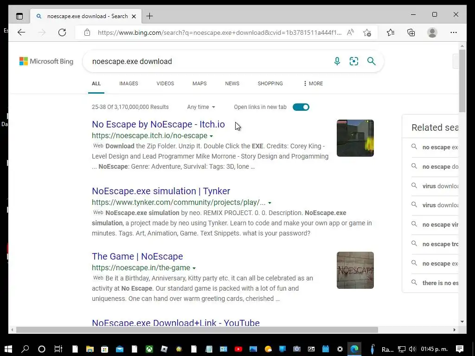This screenshot has height=356, width=475.
Task: Select related search 'no escape vir...'
Action: 434,225
